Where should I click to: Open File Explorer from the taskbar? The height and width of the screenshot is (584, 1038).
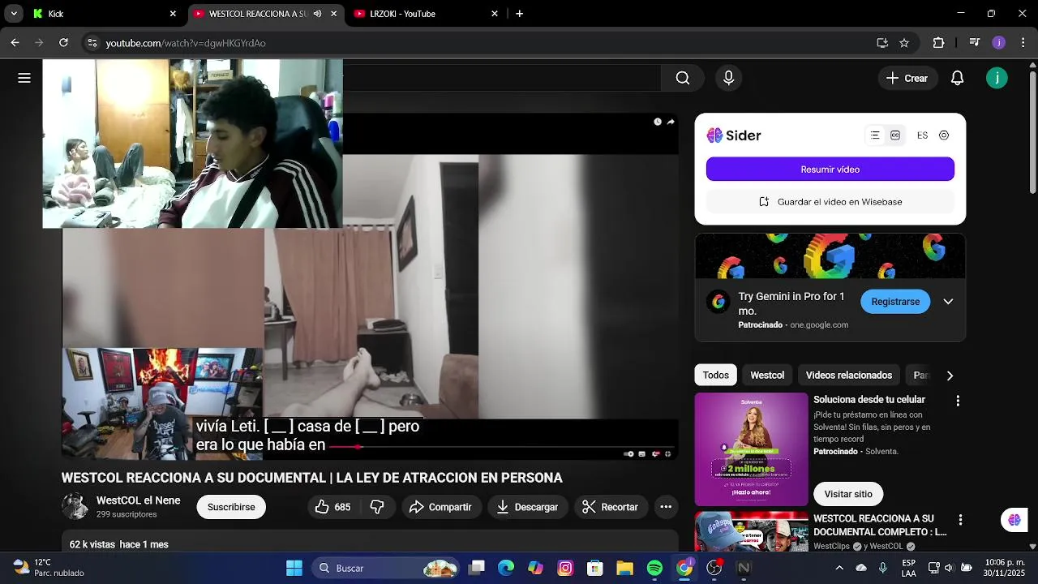(624, 568)
